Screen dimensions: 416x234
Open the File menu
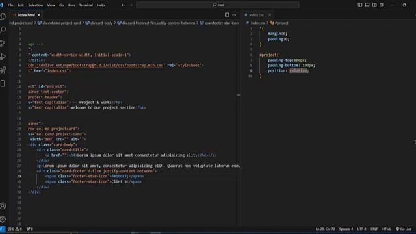click(10, 5)
